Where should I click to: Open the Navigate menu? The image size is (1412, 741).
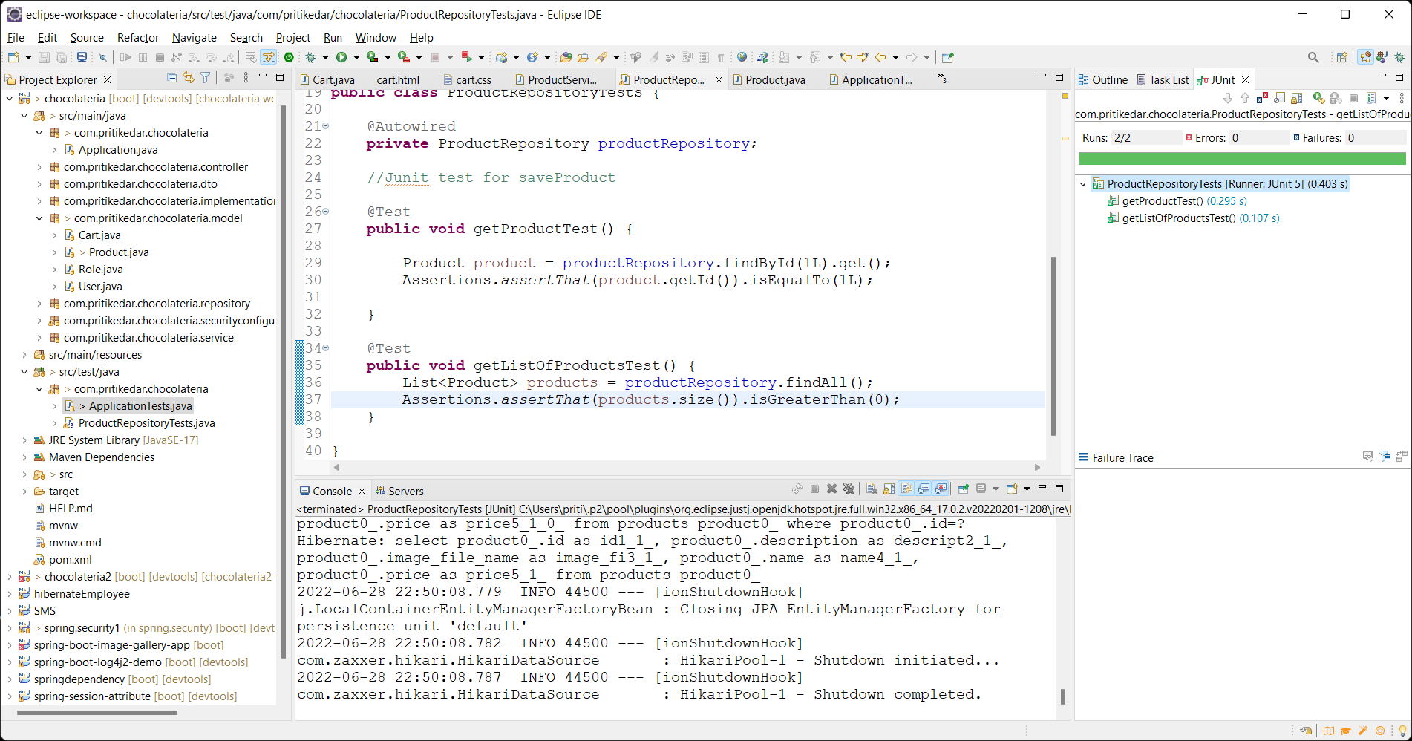195,38
